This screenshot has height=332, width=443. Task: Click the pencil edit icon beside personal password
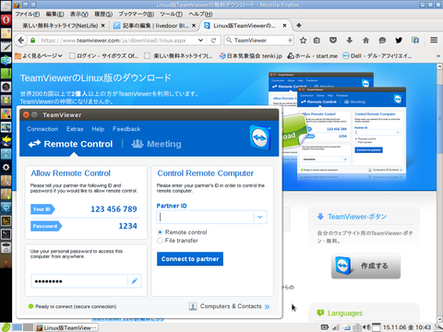[135, 281]
